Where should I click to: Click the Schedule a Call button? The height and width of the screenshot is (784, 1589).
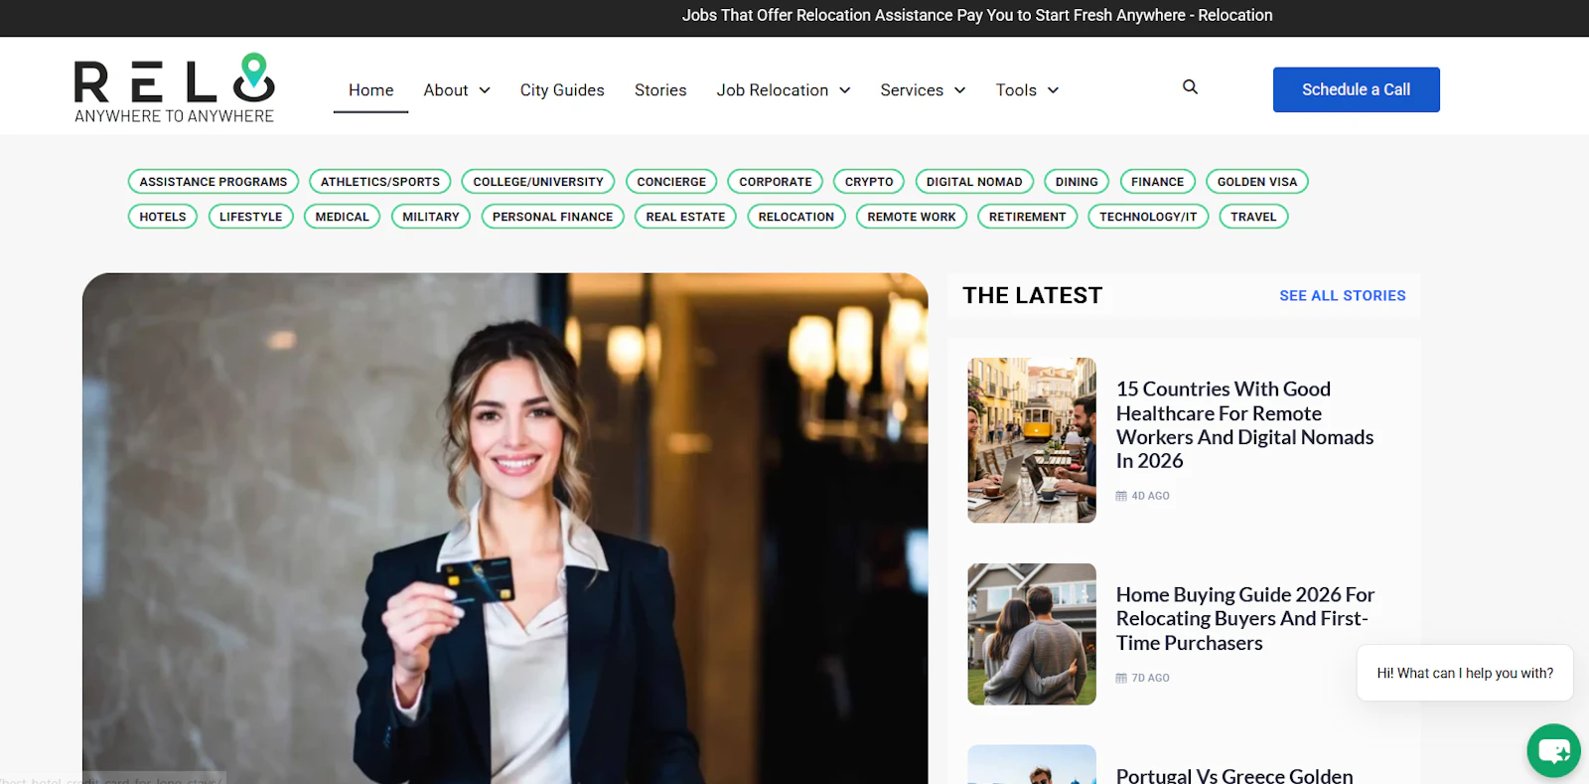[x=1357, y=89]
